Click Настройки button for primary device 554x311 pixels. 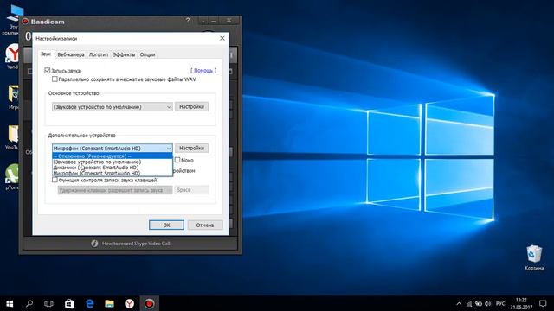click(191, 106)
